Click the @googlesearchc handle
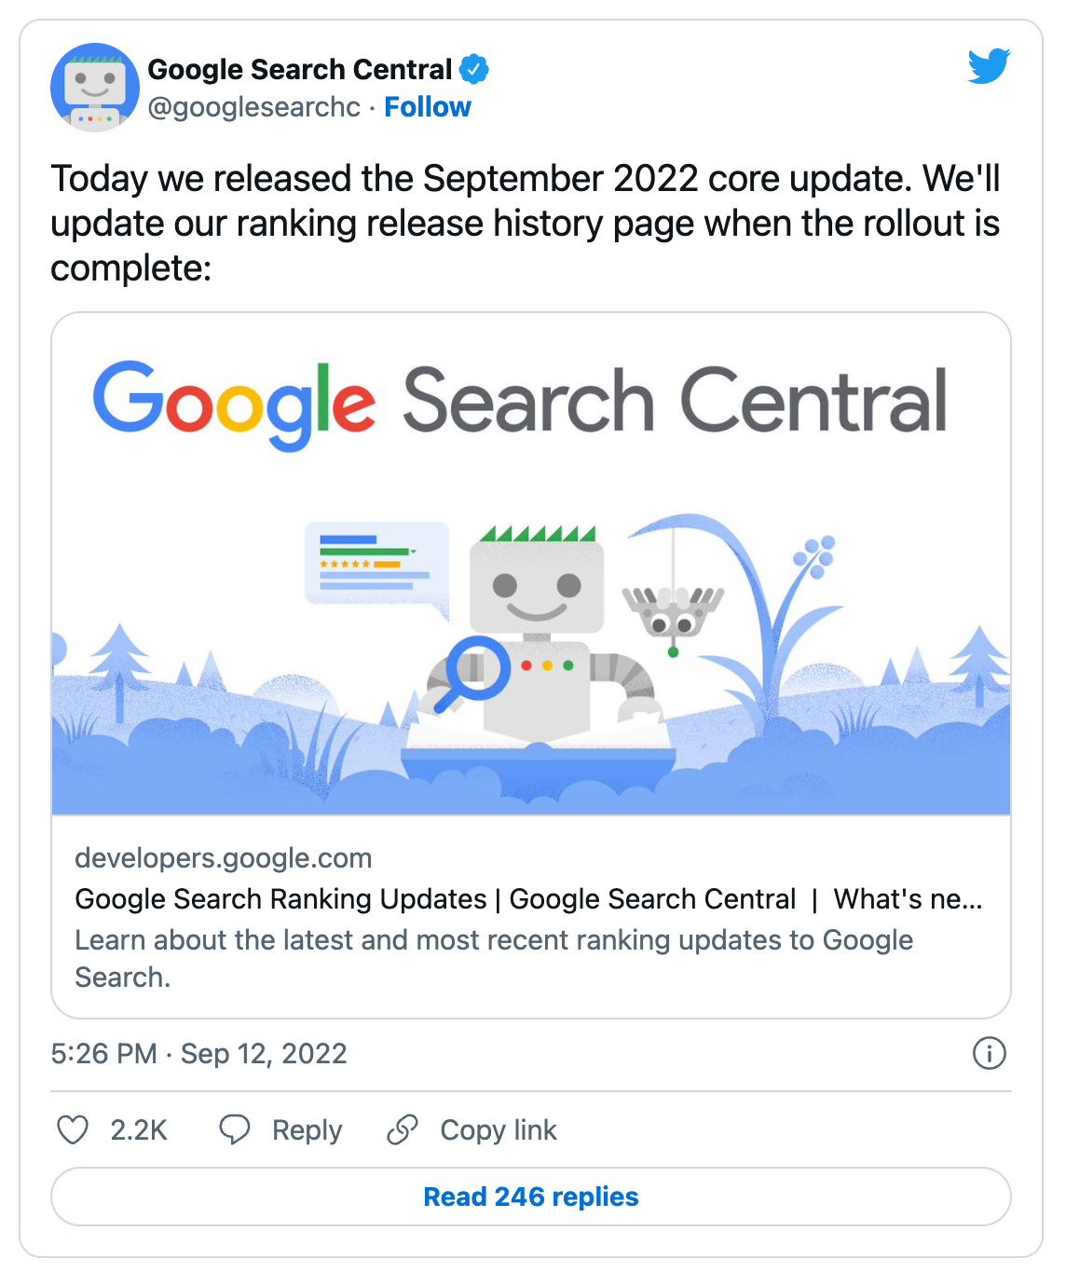The image size is (1066, 1286). pyautogui.click(x=253, y=107)
